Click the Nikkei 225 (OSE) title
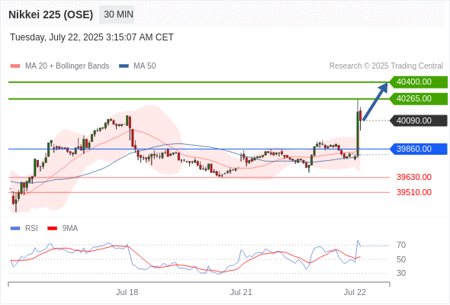 (x=51, y=14)
